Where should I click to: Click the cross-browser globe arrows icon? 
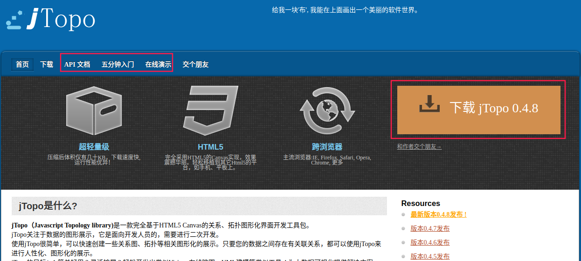(327, 111)
